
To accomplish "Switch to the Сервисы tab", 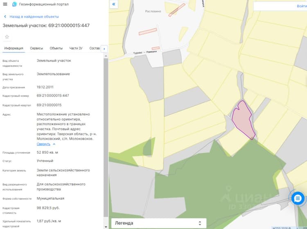I will tap(36, 48).
